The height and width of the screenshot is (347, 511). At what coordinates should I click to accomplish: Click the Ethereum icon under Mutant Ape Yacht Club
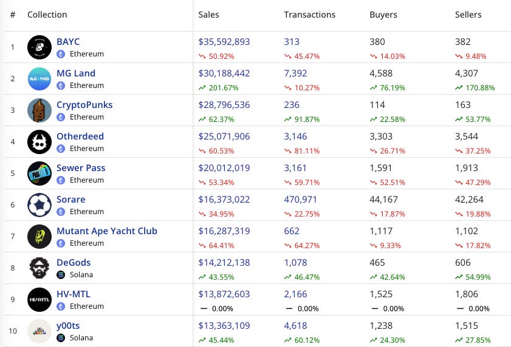click(61, 243)
